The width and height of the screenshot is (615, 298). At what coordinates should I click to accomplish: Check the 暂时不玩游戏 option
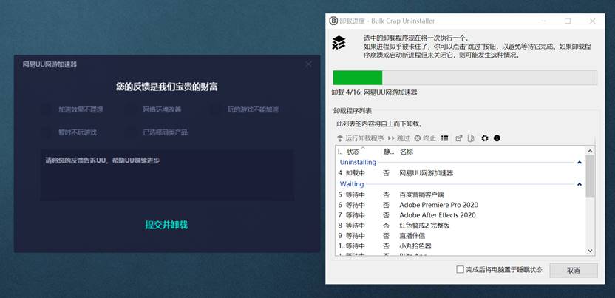(47, 132)
